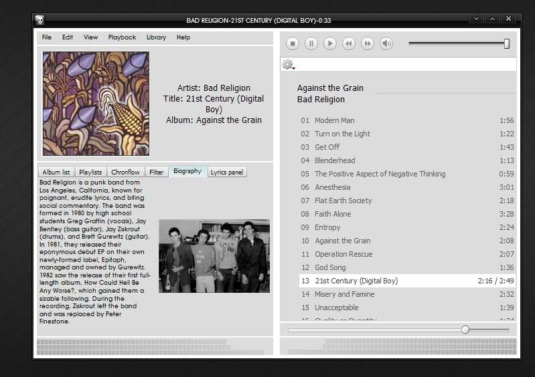The width and height of the screenshot is (535, 377).
Task: Open the Playback menu
Action: click(122, 37)
